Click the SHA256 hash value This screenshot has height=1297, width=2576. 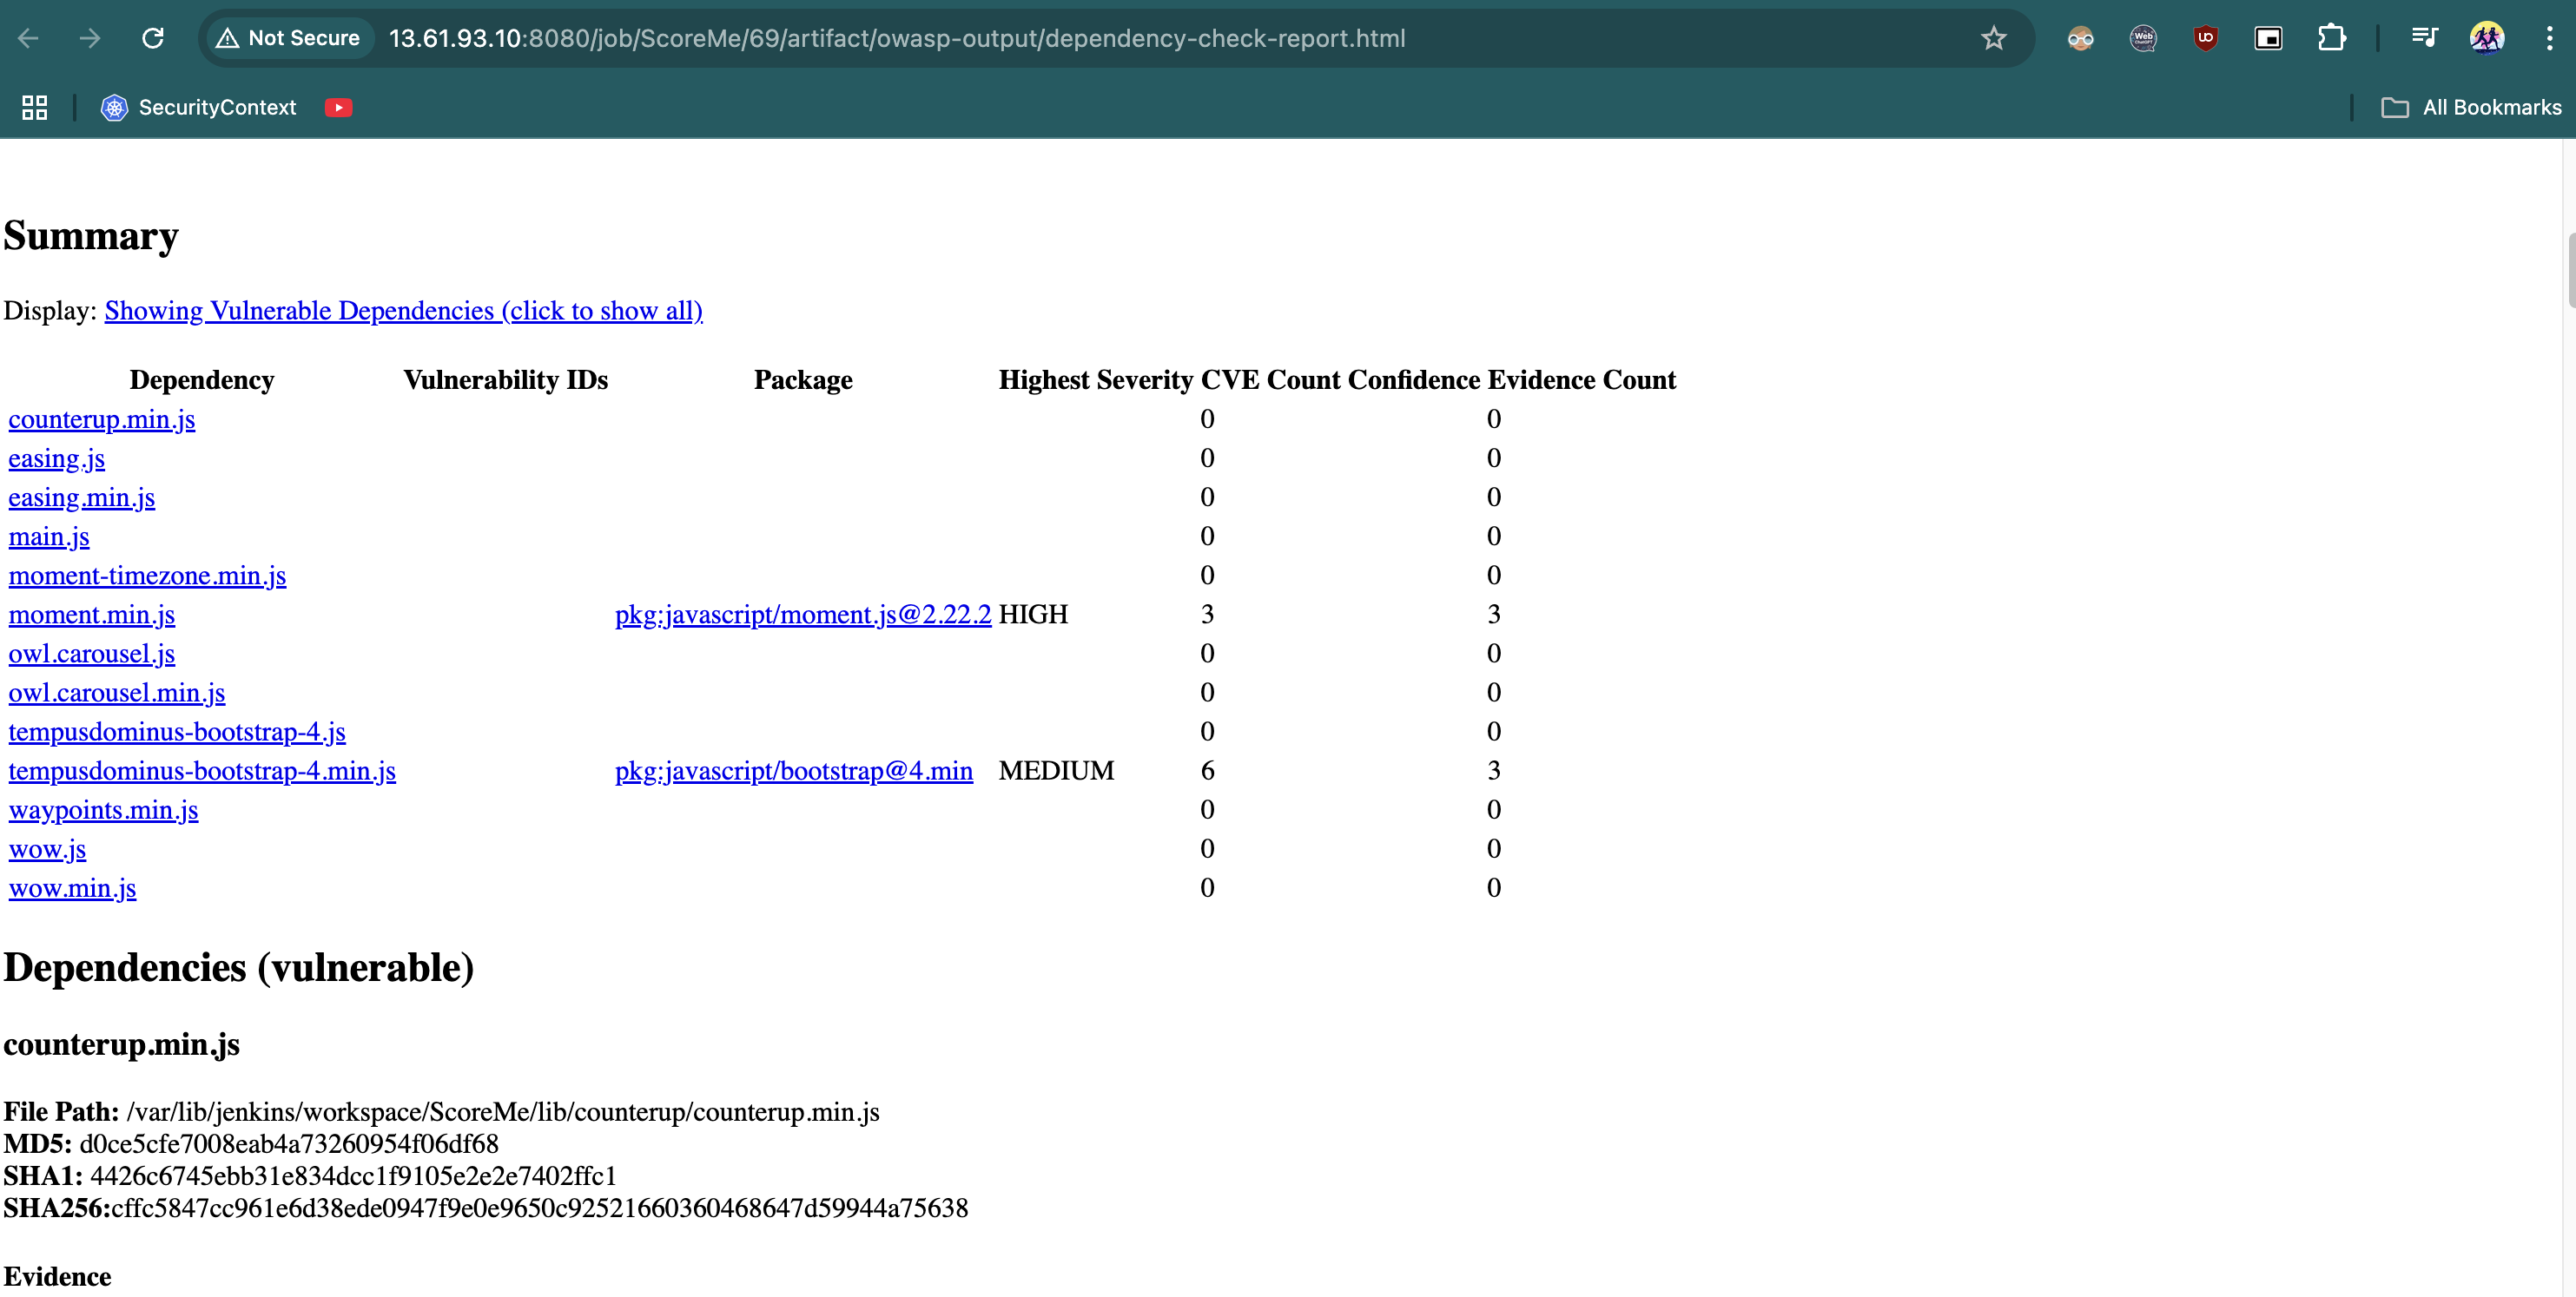(540, 1208)
